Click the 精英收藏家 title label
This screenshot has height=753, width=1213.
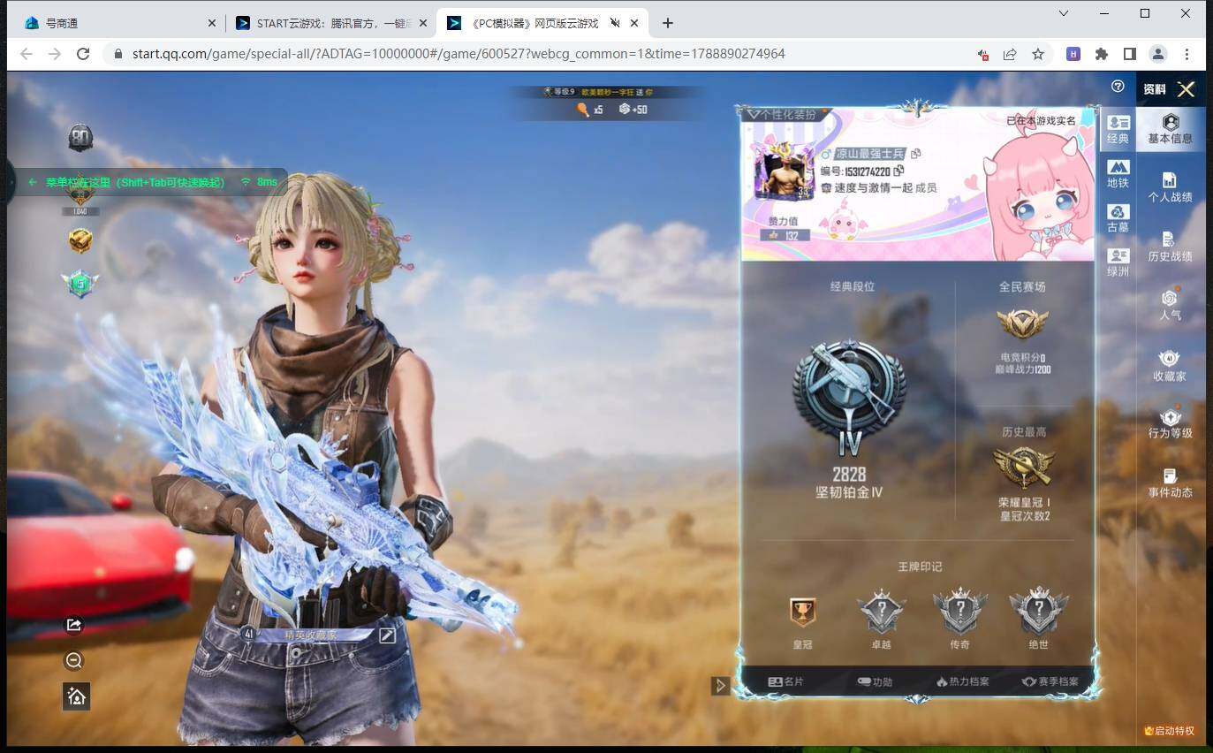pos(311,635)
